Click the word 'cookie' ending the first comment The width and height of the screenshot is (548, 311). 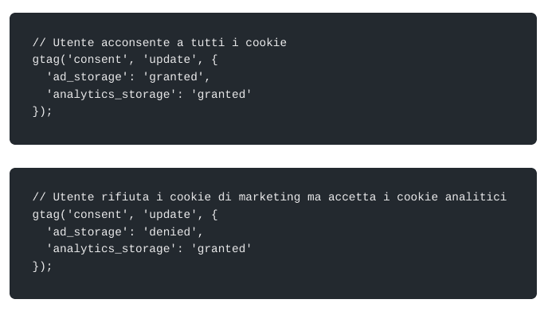point(265,43)
